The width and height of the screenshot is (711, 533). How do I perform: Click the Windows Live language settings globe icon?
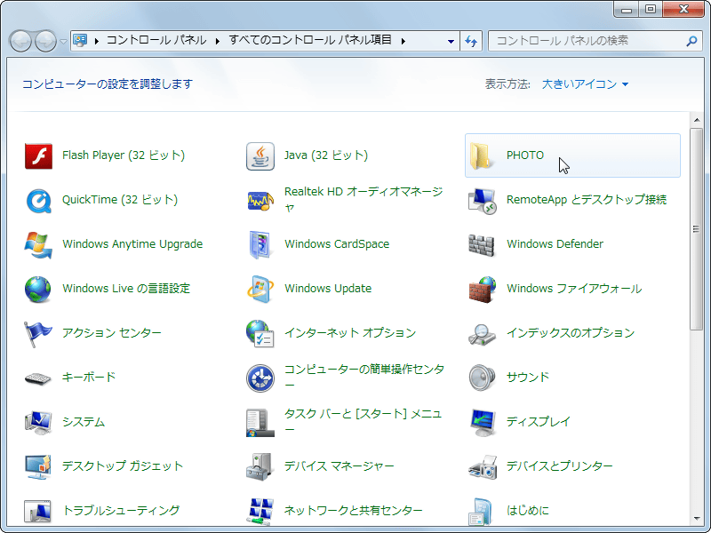click(x=38, y=290)
